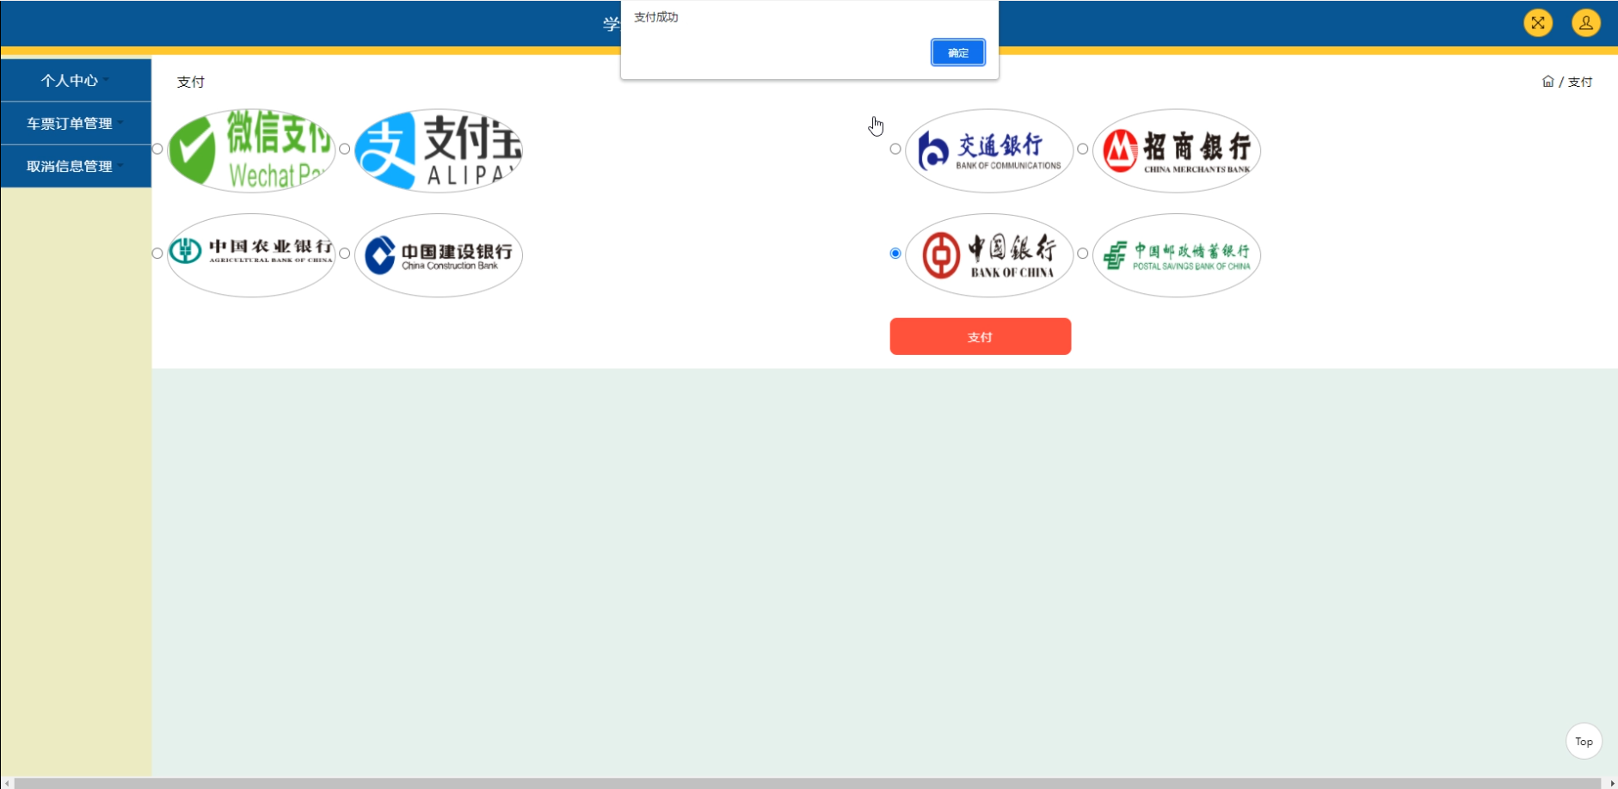
Task: Click the China Merchants Bank logo
Action: [1177, 150]
